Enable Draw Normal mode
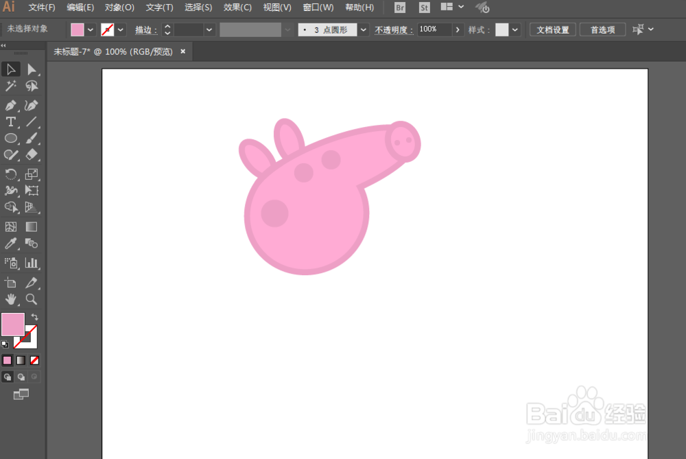The height and width of the screenshot is (459, 686). tap(8, 377)
